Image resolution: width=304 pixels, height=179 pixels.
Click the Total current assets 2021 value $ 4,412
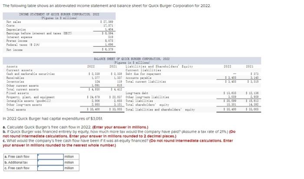pyautogui.click(x=116, y=89)
